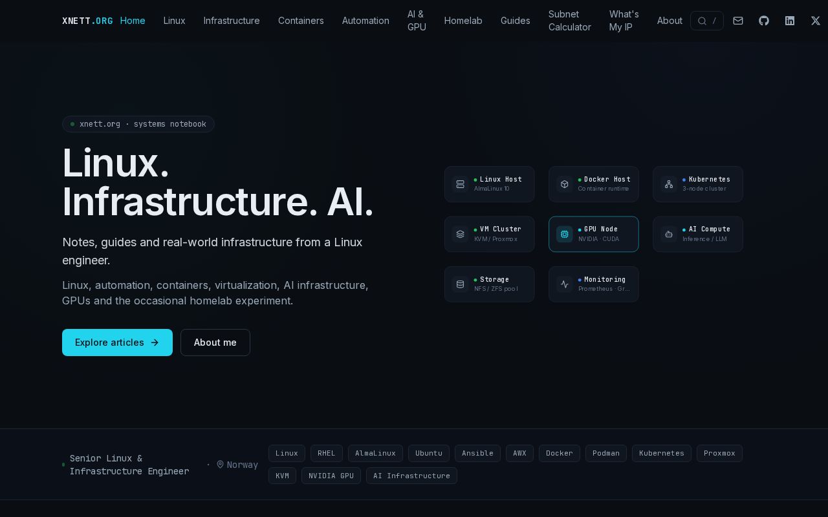828x517 pixels.
Task: Select the AWX tag
Action: (x=519, y=453)
